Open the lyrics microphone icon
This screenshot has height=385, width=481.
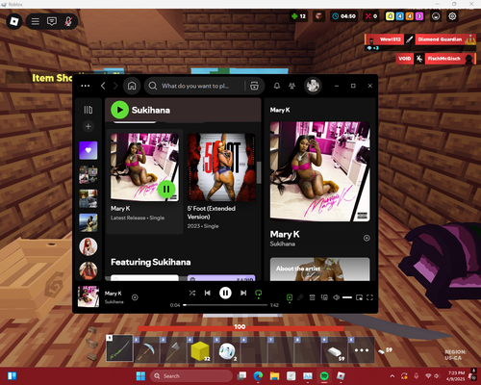click(x=300, y=297)
